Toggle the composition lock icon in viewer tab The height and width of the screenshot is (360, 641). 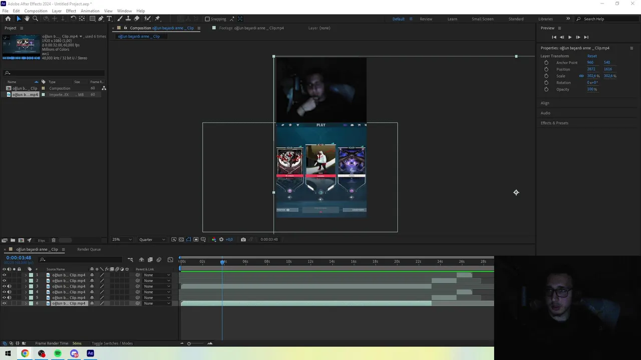[125, 28]
